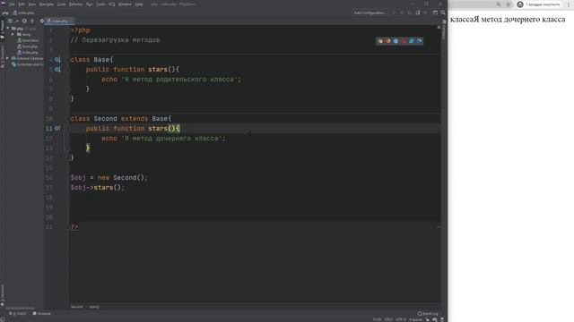The height and width of the screenshot is (322, 574).
Task: Select the index.php editor tab
Action: tap(58, 21)
